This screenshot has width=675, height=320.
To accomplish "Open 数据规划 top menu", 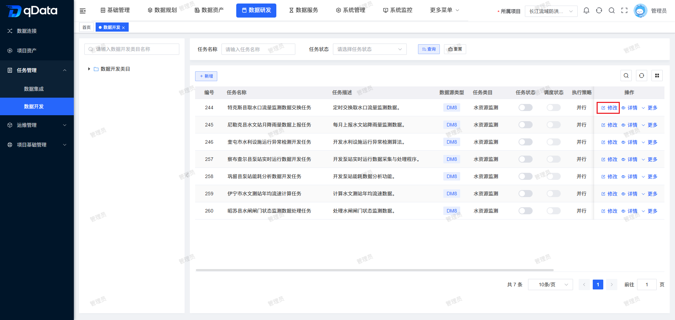I will [162, 10].
